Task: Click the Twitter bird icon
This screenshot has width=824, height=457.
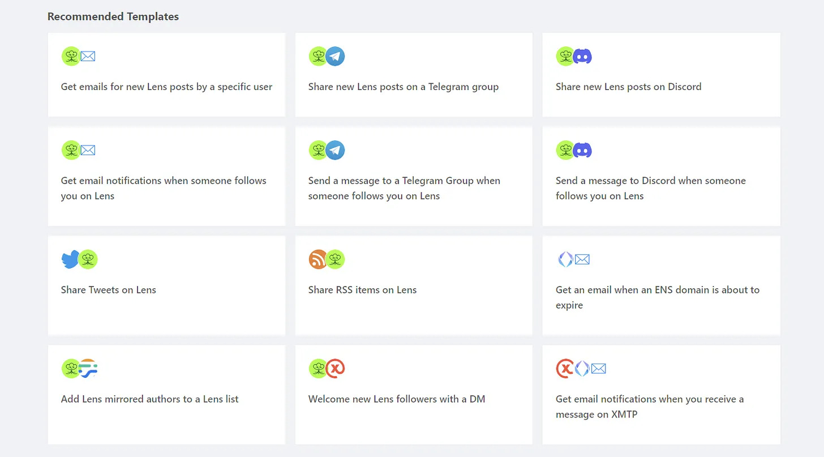Action: (x=70, y=260)
